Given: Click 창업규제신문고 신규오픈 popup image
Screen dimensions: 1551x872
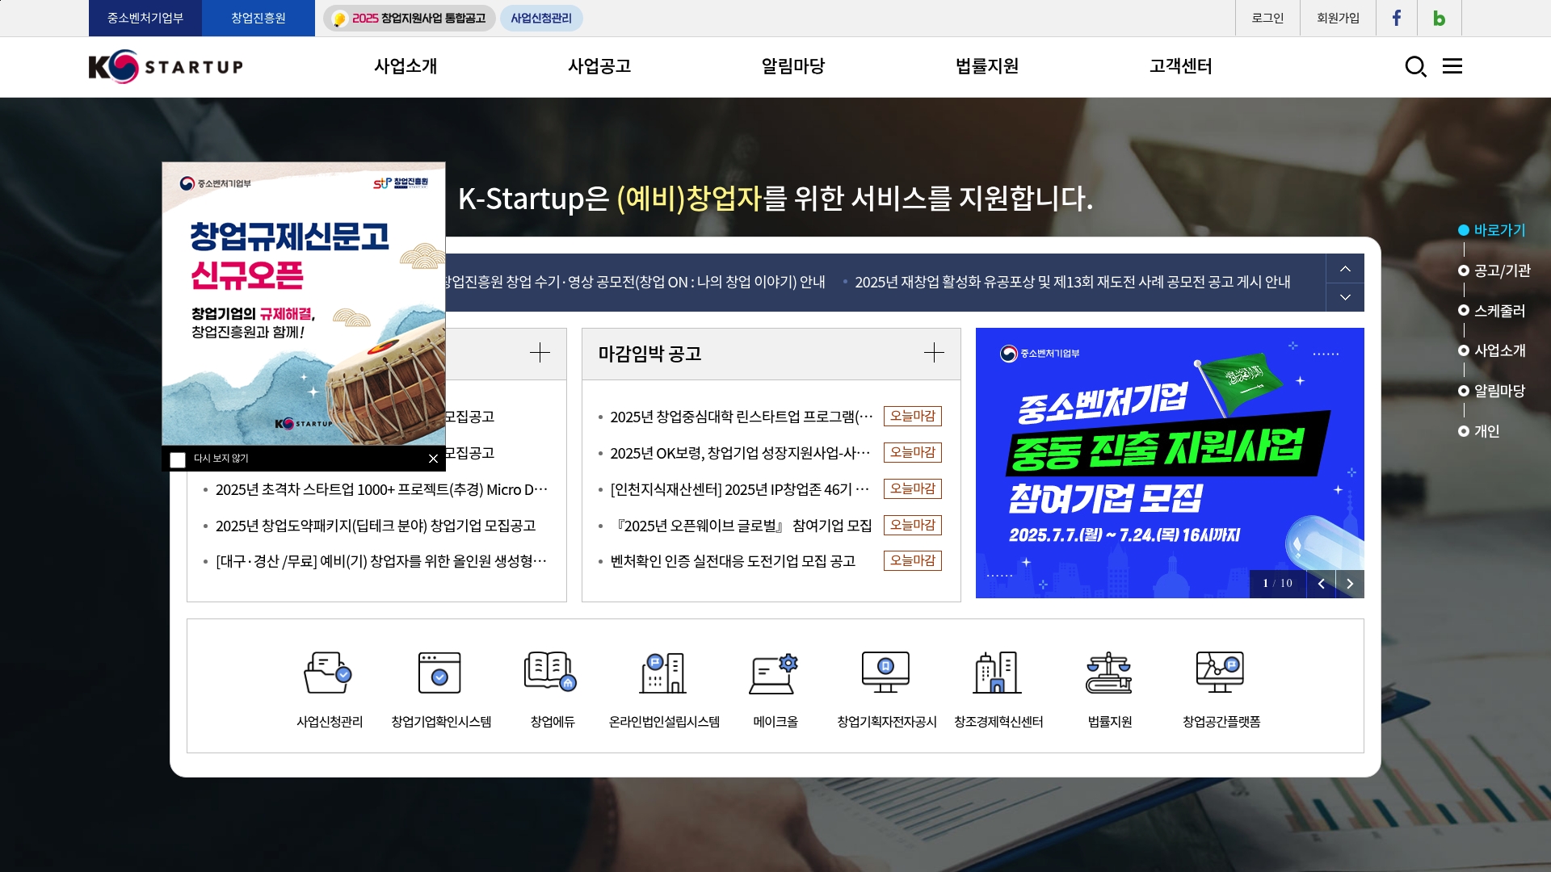Looking at the screenshot, I should click(304, 304).
